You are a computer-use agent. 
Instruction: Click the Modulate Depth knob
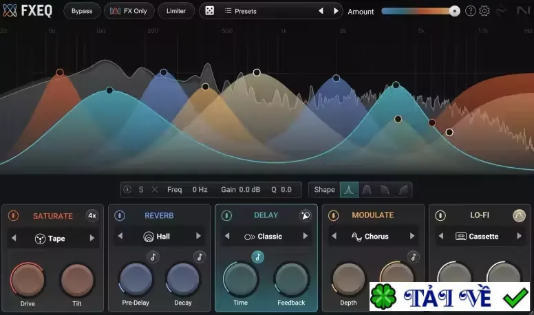(x=348, y=279)
